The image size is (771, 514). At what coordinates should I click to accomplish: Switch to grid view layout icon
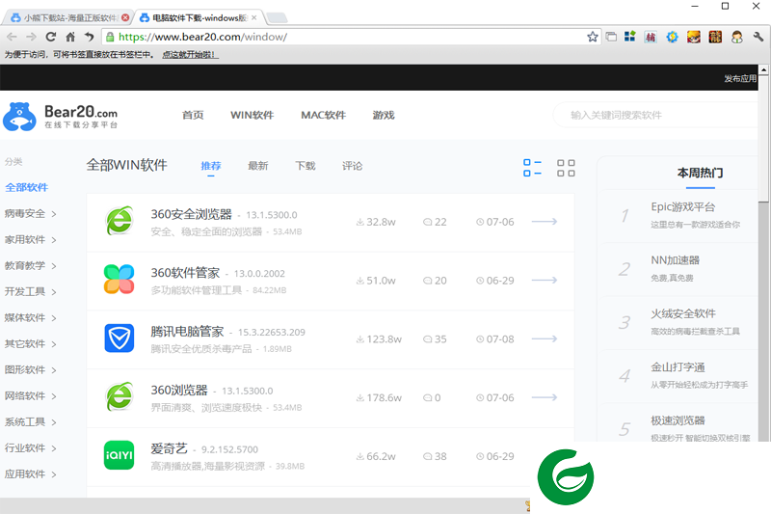click(x=566, y=168)
